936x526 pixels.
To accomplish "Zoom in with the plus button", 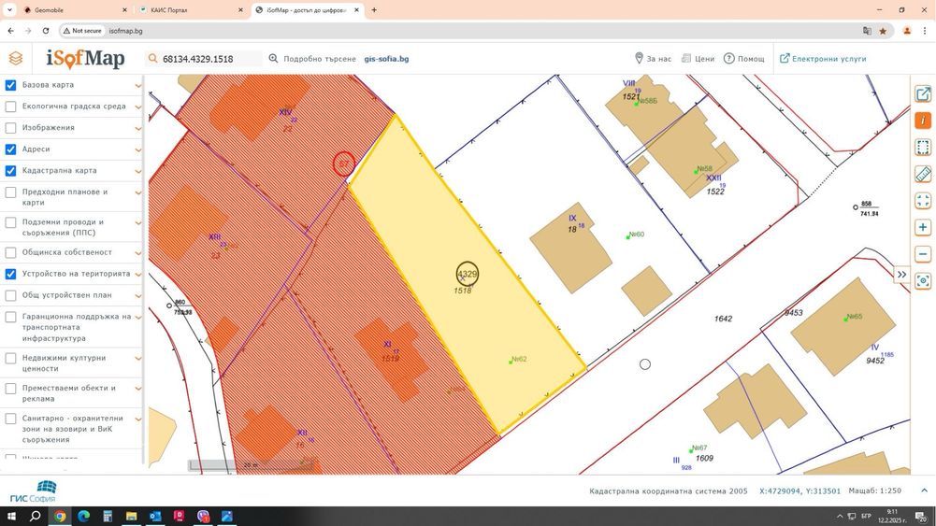I will 923,227.
